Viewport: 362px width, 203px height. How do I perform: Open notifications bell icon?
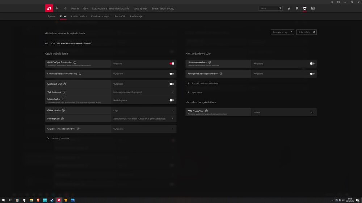297,8
